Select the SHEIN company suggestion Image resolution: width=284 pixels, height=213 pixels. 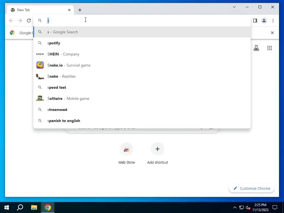pos(142,54)
